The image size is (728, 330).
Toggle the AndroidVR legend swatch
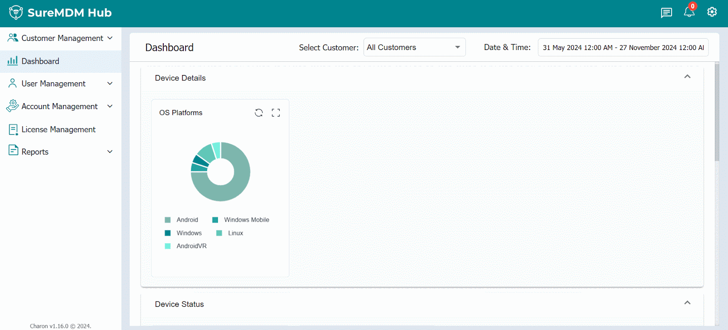click(167, 246)
